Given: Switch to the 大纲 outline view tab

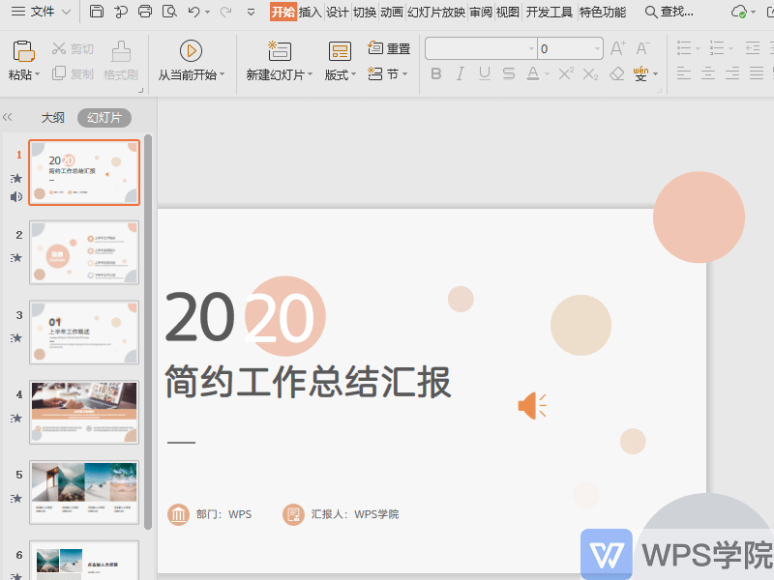Looking at the screenshot, I should (53, 117).
